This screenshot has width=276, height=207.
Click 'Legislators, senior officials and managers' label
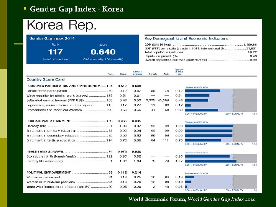pos(59,105)
